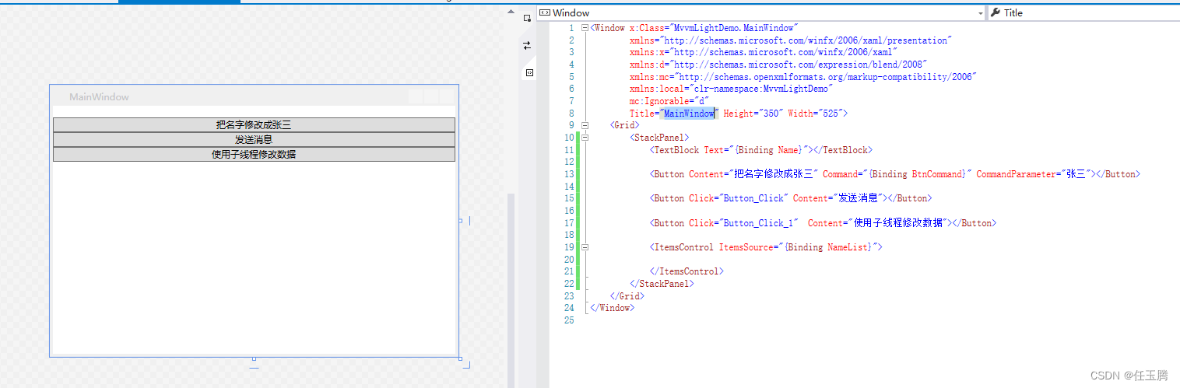Viewport: 1180px width, 388px height.
Task: Click the </Grid> closing tag
Action: tap(627, 296)
